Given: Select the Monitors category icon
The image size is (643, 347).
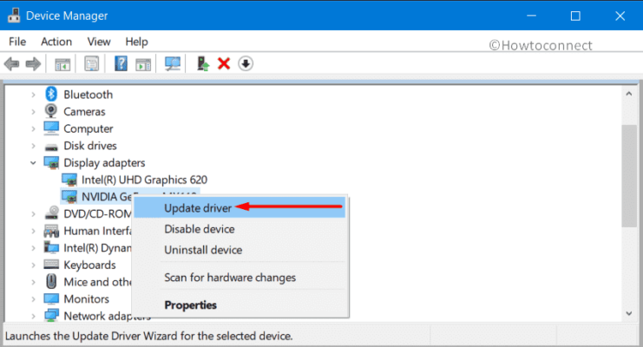Looking at the screenshot, I should [x=51, y=298].
